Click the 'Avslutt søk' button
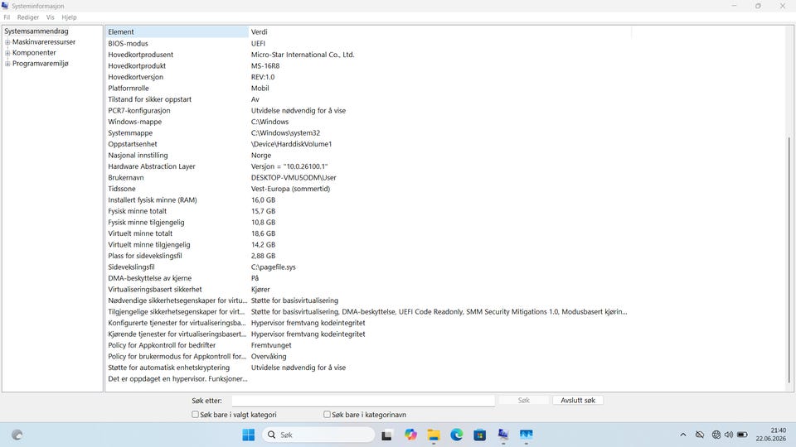Screen dimensions: 796x447 (x=578, y=401)
